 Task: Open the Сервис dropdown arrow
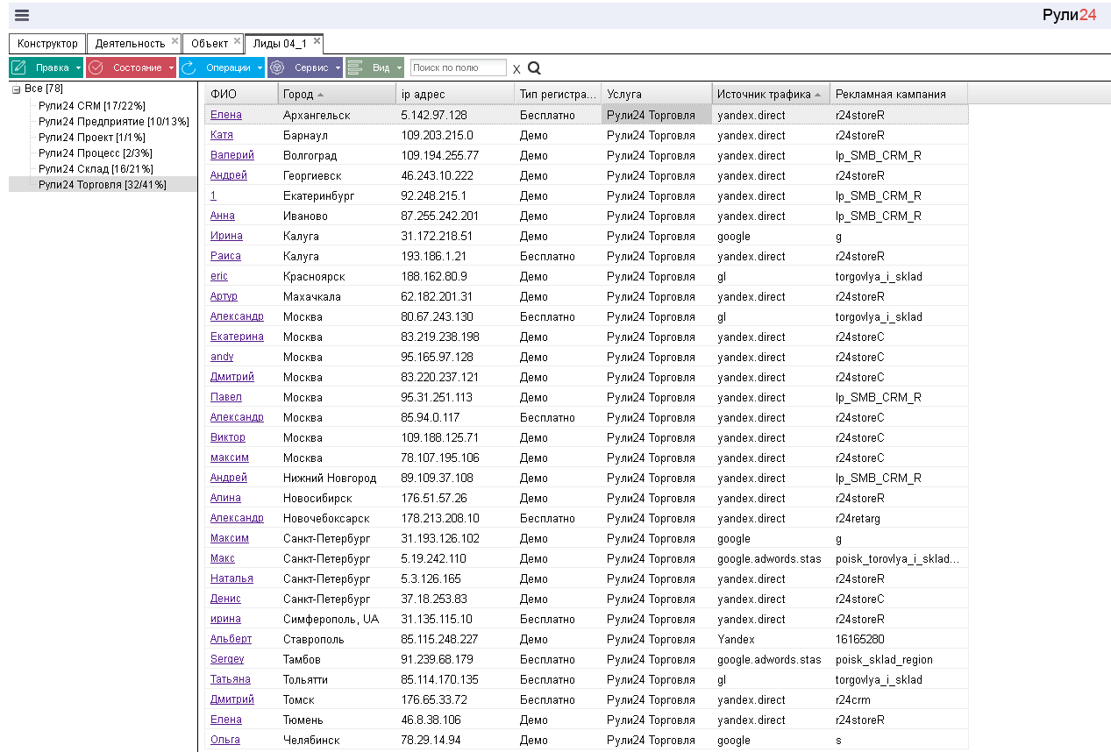point(338,67)
